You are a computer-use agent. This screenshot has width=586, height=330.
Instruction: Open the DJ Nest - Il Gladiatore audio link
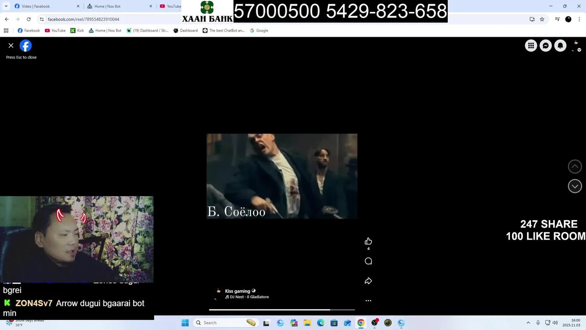(247, 297)
